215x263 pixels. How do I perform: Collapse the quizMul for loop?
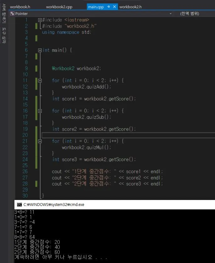(x=40, y=141)
